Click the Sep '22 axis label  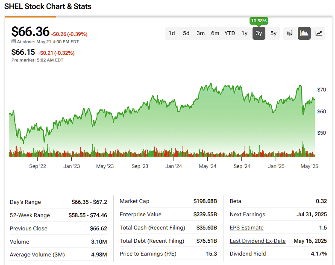pyautogui.click(x=38, y=166)
